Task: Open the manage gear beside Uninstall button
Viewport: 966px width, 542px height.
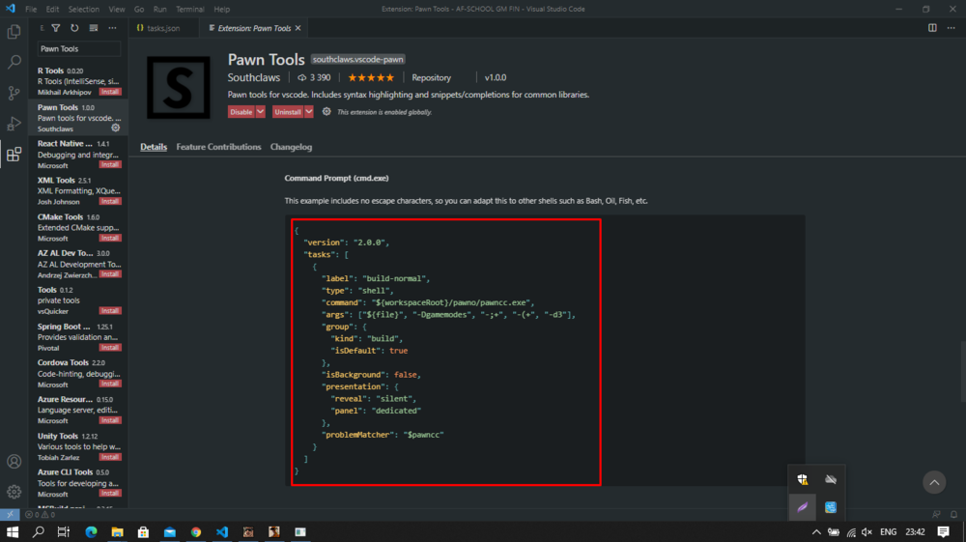Action: click(x=327, y=111)
